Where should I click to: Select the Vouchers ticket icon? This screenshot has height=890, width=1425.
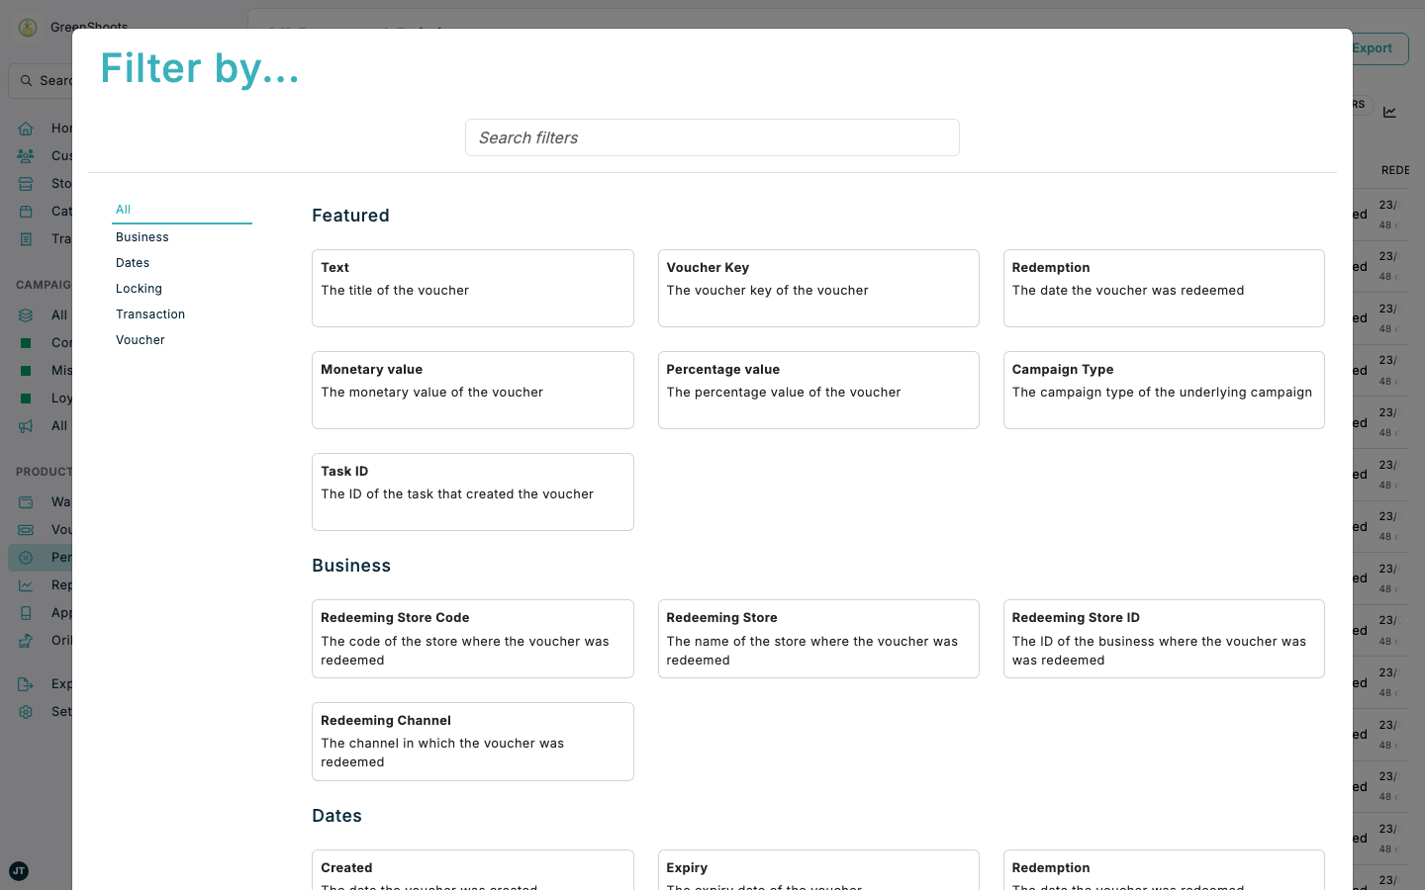25,529
